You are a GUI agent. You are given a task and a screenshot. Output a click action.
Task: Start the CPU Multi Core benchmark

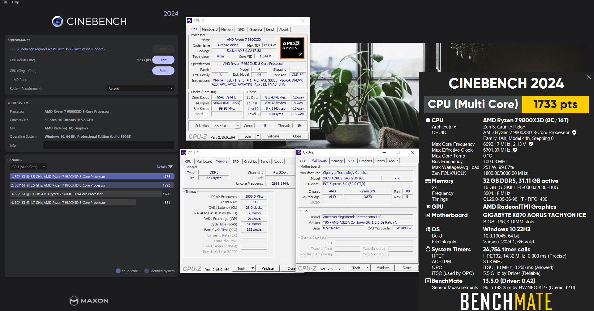[x=163, y=60]
